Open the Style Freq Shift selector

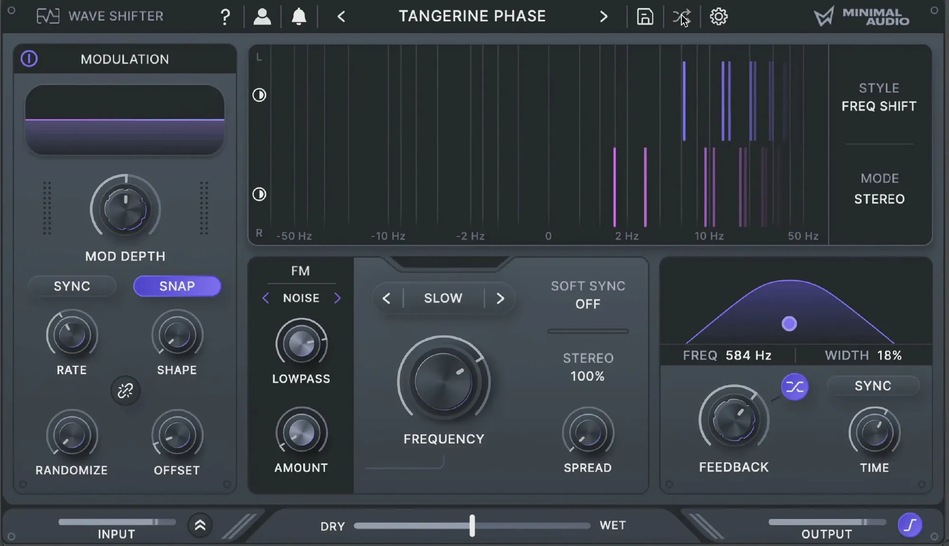(879, 106)
